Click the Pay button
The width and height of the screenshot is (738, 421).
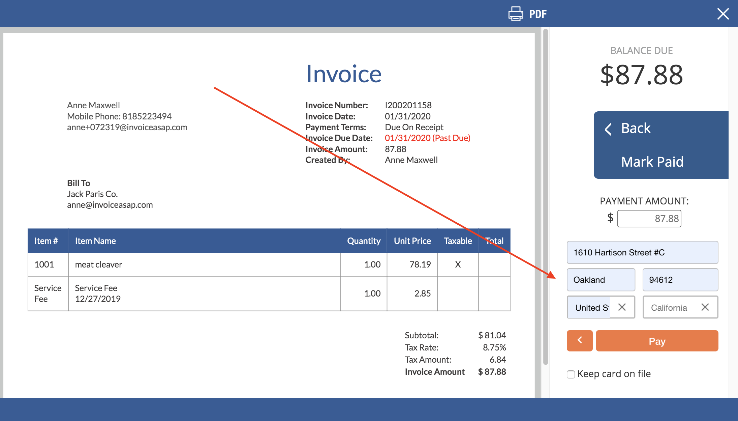tap(657, 341)
